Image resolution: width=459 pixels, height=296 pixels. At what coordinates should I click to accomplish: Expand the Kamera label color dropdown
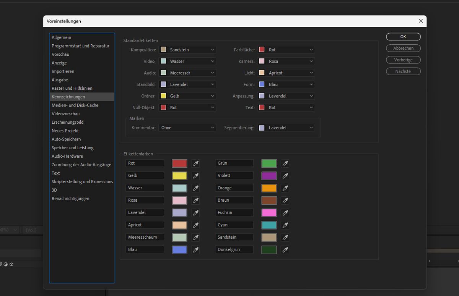pos(286,61)
